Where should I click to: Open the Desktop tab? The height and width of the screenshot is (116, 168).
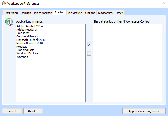(x=26, y=13)
